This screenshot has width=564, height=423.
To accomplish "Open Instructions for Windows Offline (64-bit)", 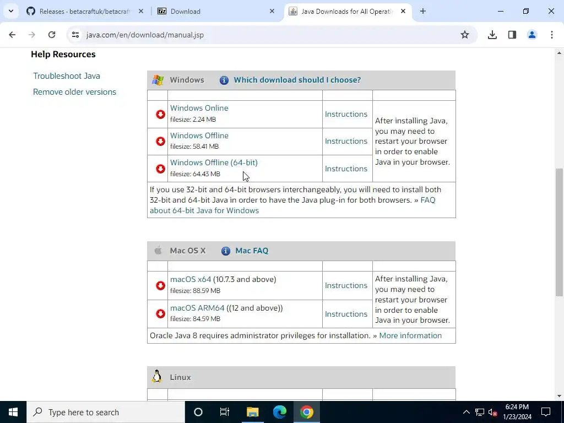I will 346,169.
